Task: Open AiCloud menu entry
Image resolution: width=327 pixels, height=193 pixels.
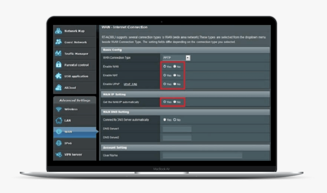Action: (75, 88)
